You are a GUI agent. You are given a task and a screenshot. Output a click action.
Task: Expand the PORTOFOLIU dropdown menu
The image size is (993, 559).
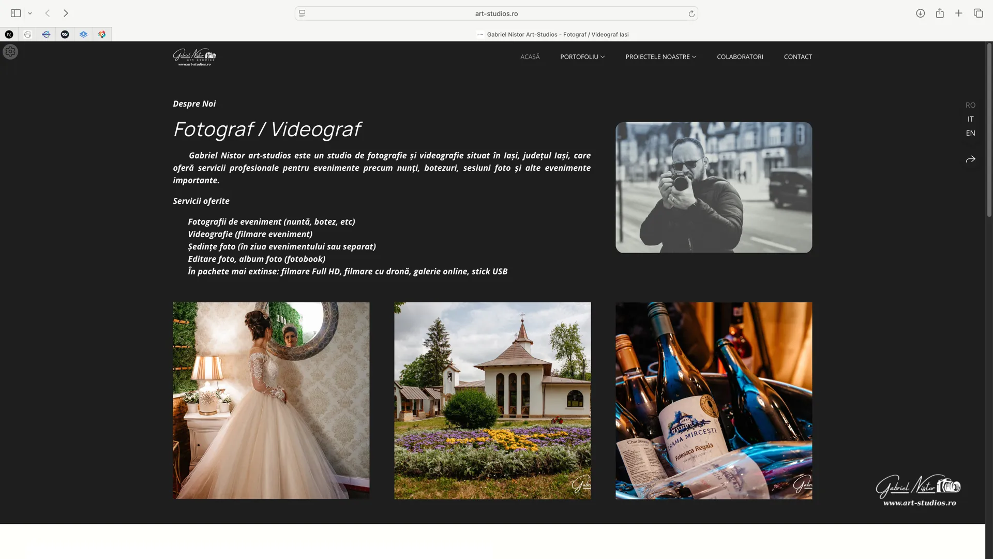click(582, 57)
